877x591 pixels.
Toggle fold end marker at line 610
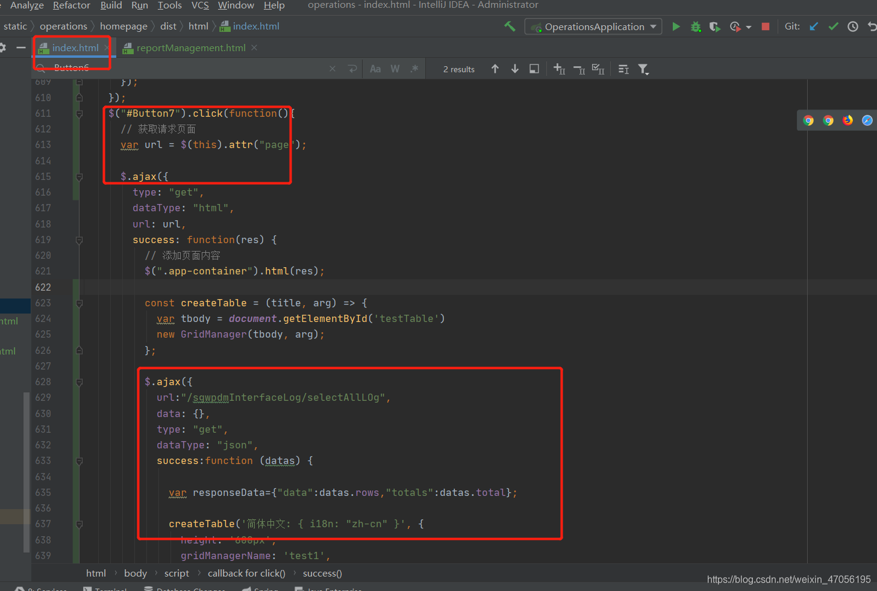pos(79,97)
